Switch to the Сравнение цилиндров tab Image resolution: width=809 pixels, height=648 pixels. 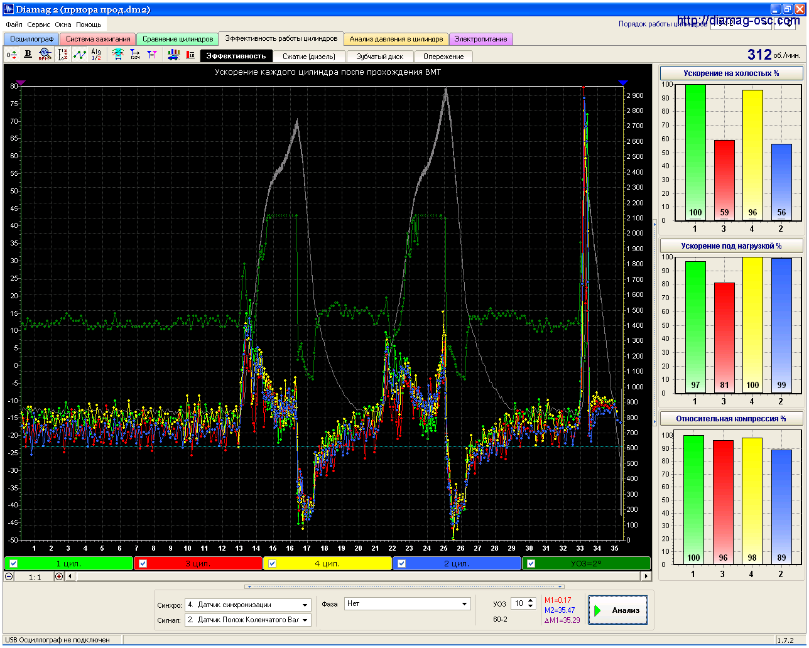pos(178,39)
